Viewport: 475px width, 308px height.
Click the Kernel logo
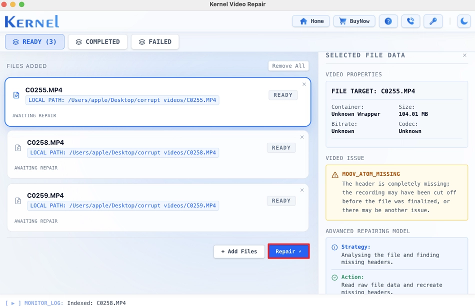pyautogui.click(x=32, y=21)
